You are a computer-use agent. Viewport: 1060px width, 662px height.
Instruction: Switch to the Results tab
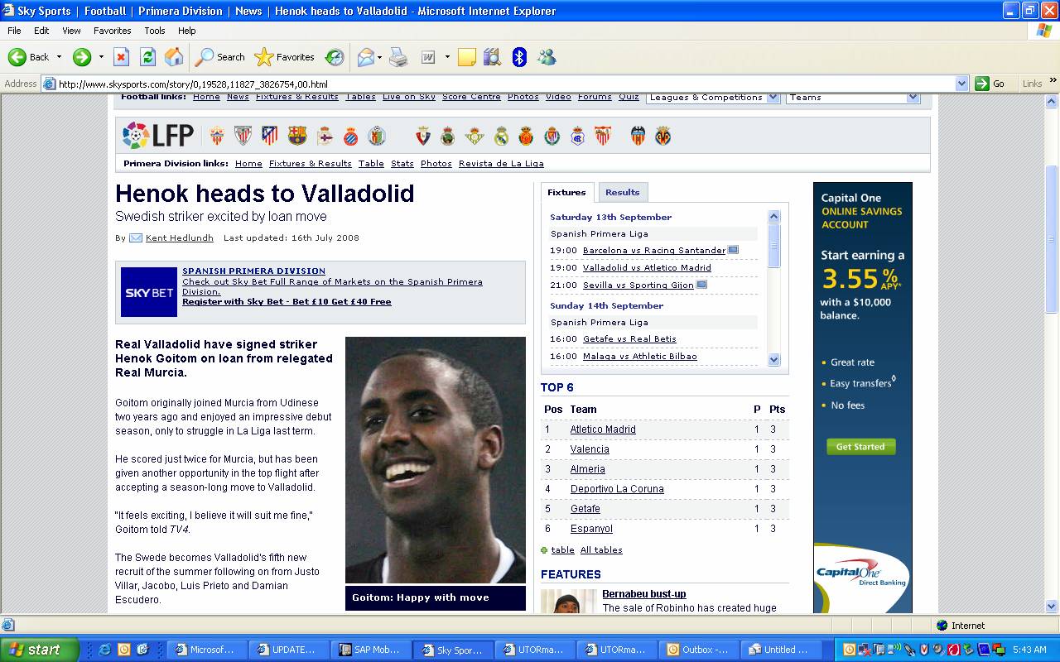(622, 192)
